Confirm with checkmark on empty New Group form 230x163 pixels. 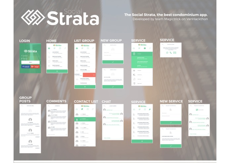click(x=113, y=62)
